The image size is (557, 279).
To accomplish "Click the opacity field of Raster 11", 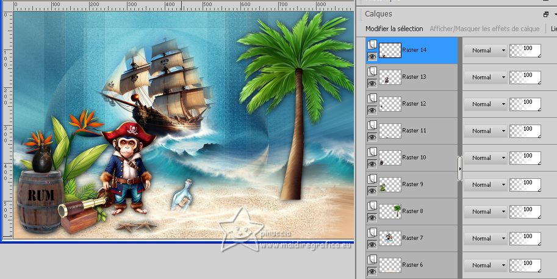I will pyautogui.click(x=525, y=131).
